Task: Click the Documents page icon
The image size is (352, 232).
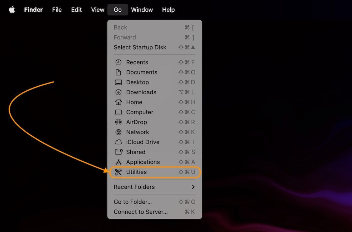Action: (119, 72)
